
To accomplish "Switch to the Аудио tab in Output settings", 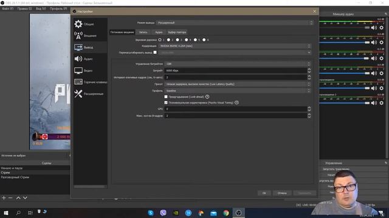I will (x=159, y=32).
